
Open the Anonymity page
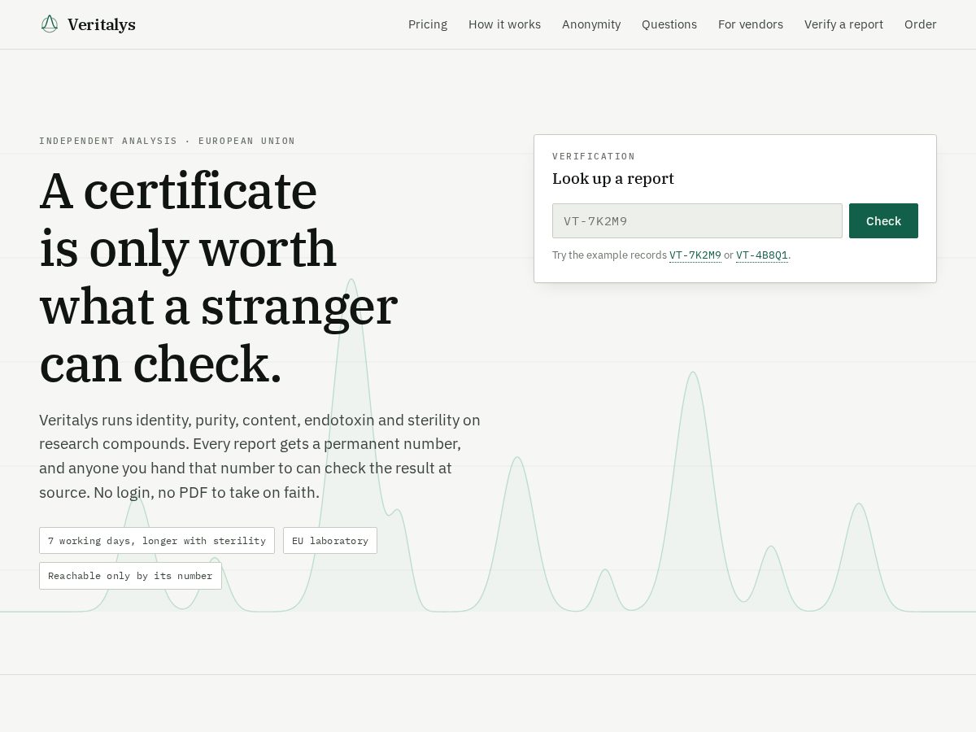point(591,24)
